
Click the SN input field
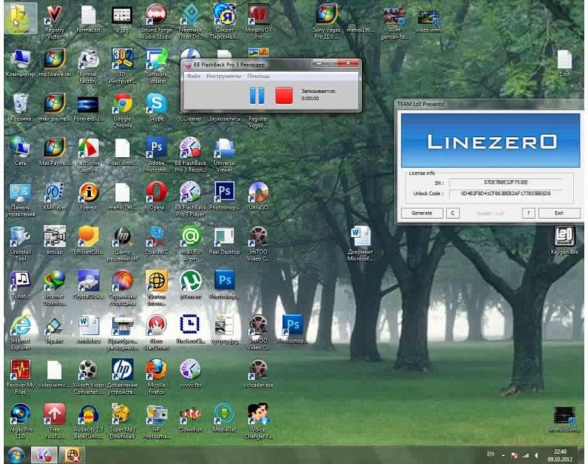point(505,182)
